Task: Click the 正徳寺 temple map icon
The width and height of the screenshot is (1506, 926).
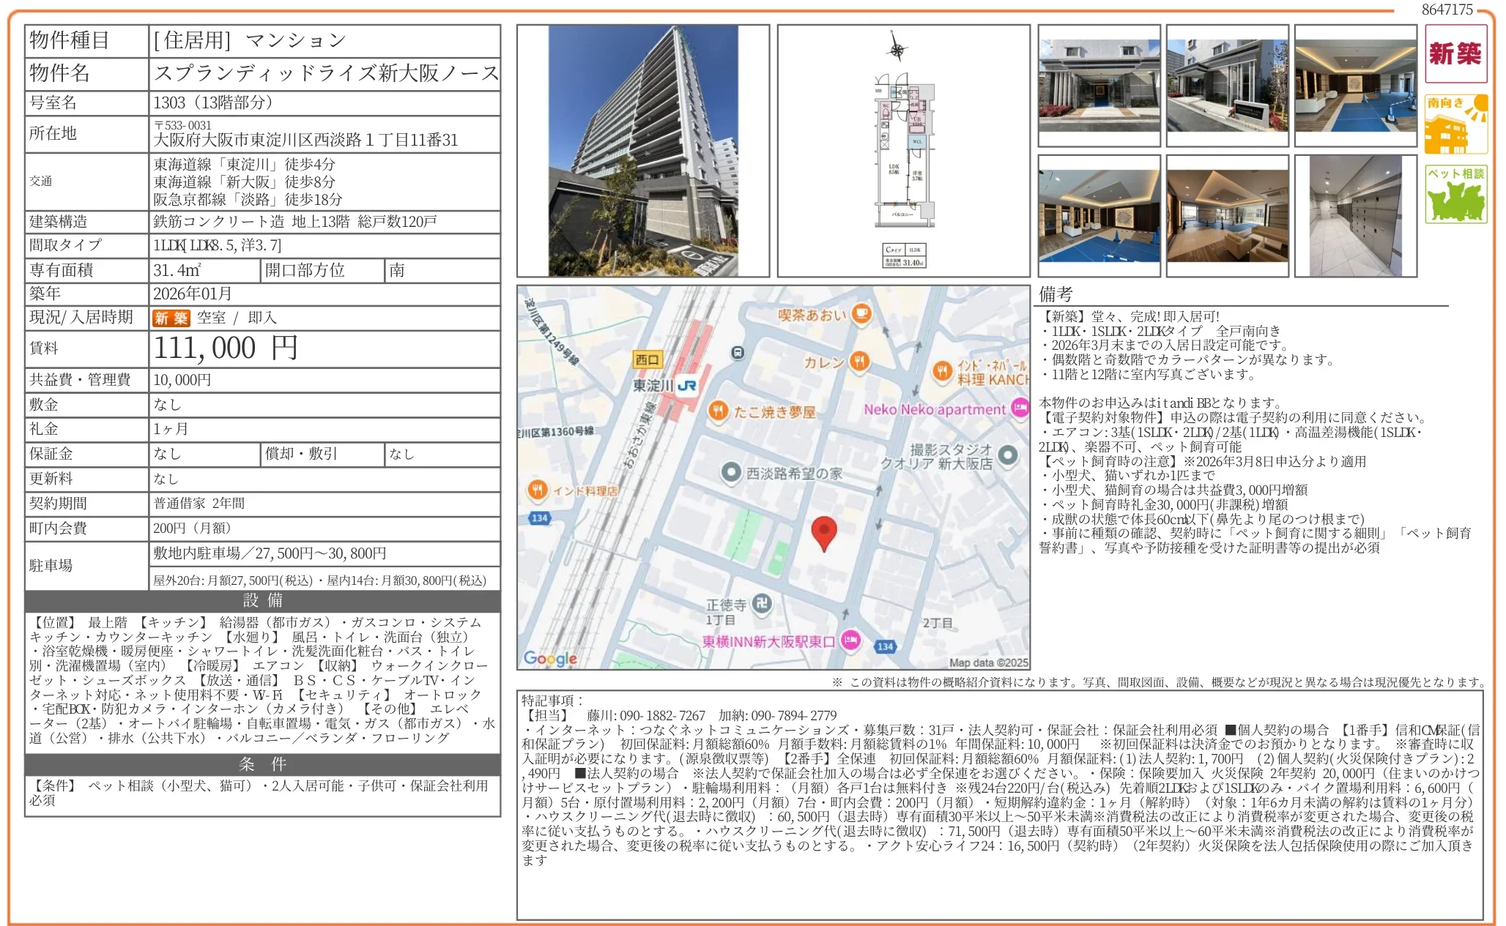Action: [762, 603]
